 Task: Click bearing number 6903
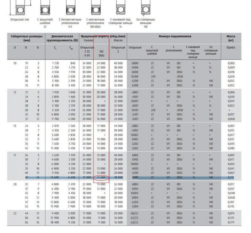point(135,160)
